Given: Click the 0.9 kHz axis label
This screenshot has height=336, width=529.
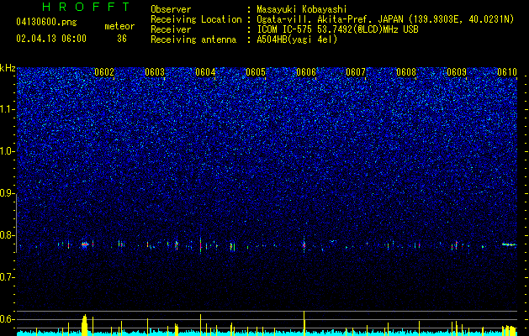Looking at the screenshot, I should [8, 193].
